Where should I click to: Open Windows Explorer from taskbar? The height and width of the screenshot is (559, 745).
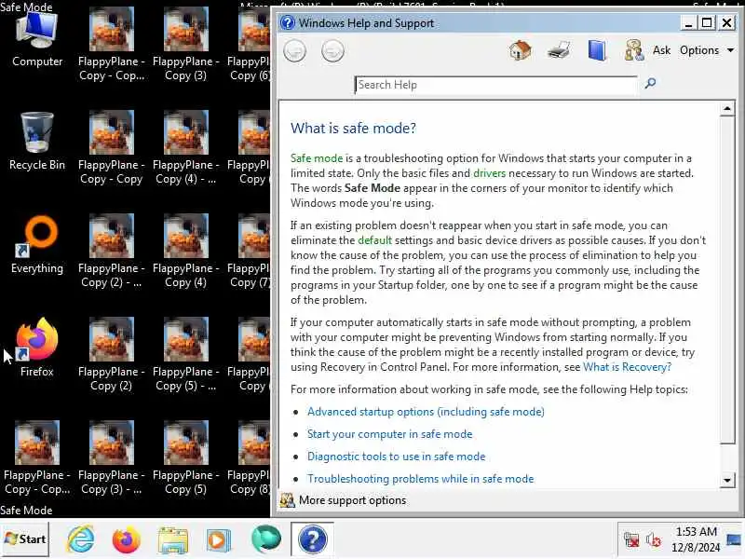(172, 540)
